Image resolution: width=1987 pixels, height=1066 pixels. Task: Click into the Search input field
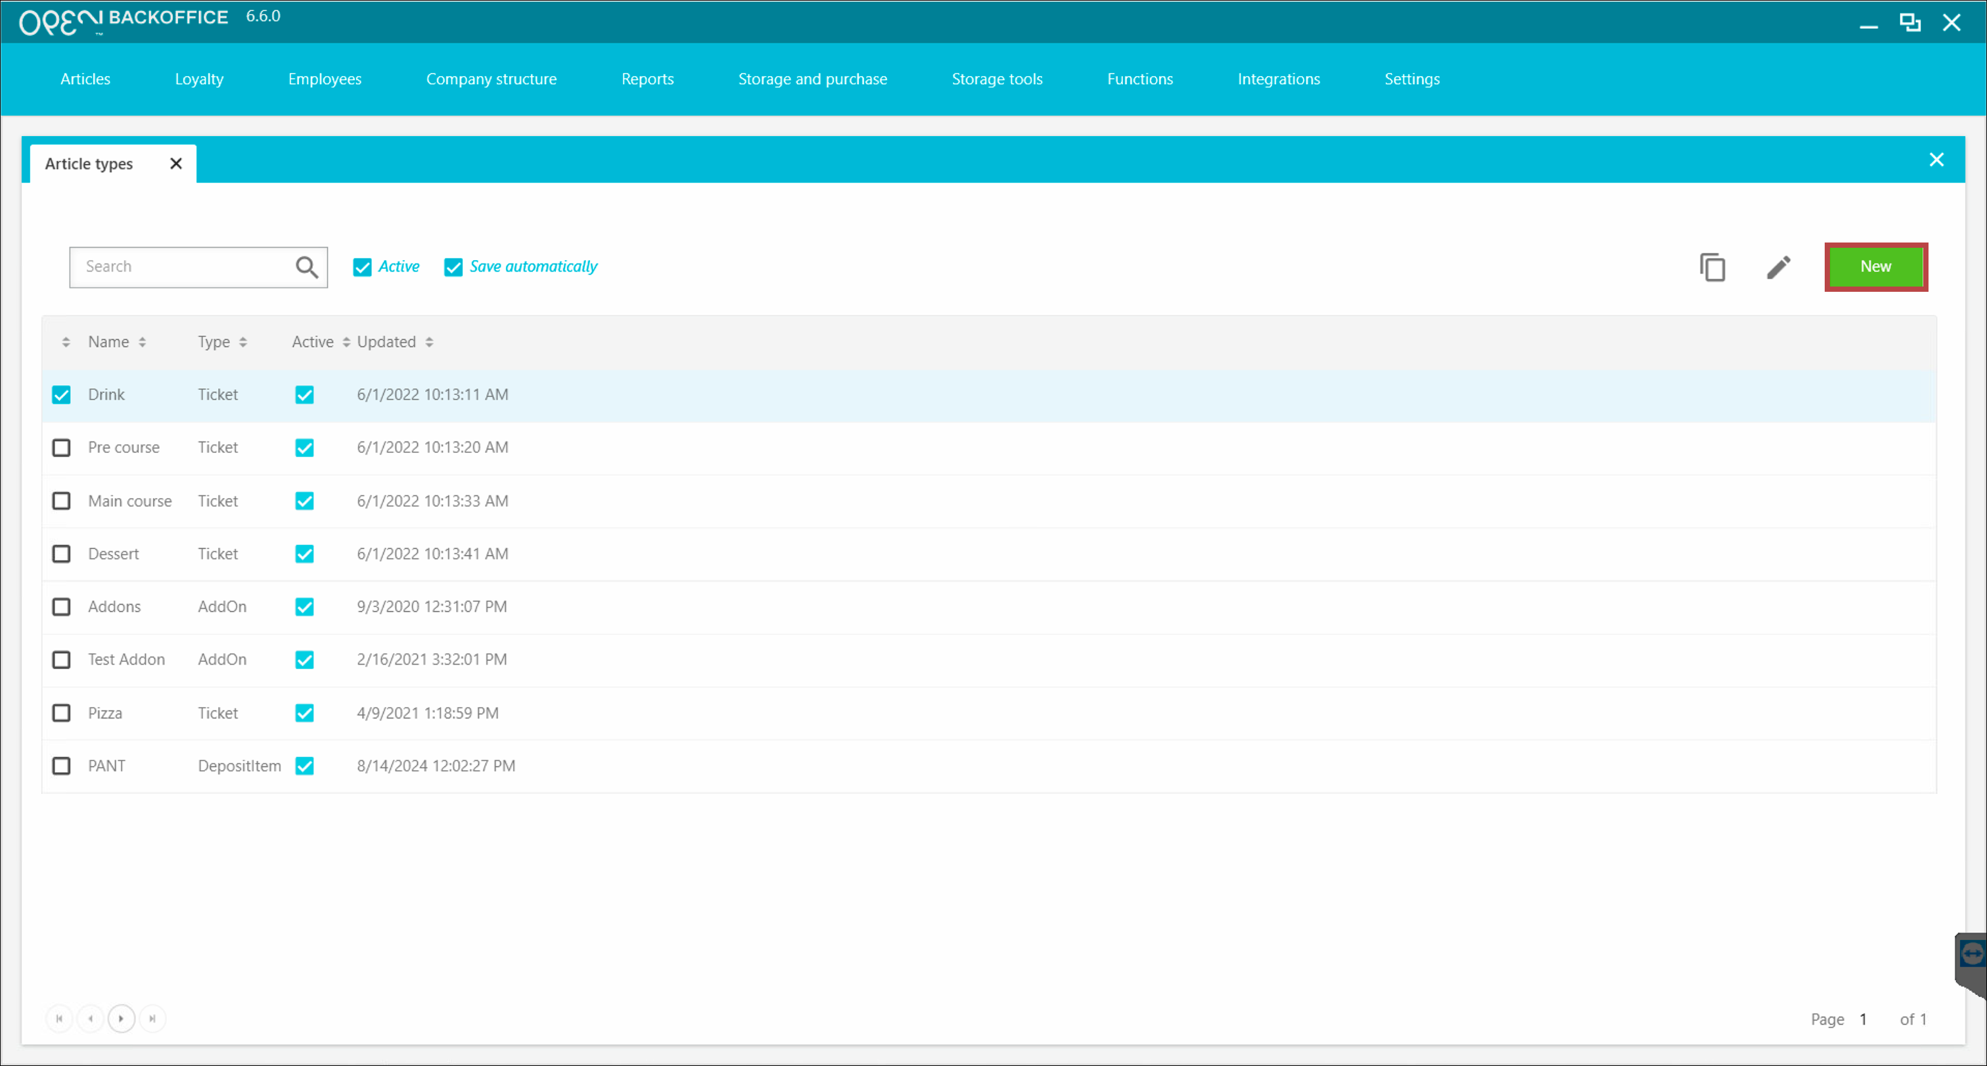(x=181, y=267)
